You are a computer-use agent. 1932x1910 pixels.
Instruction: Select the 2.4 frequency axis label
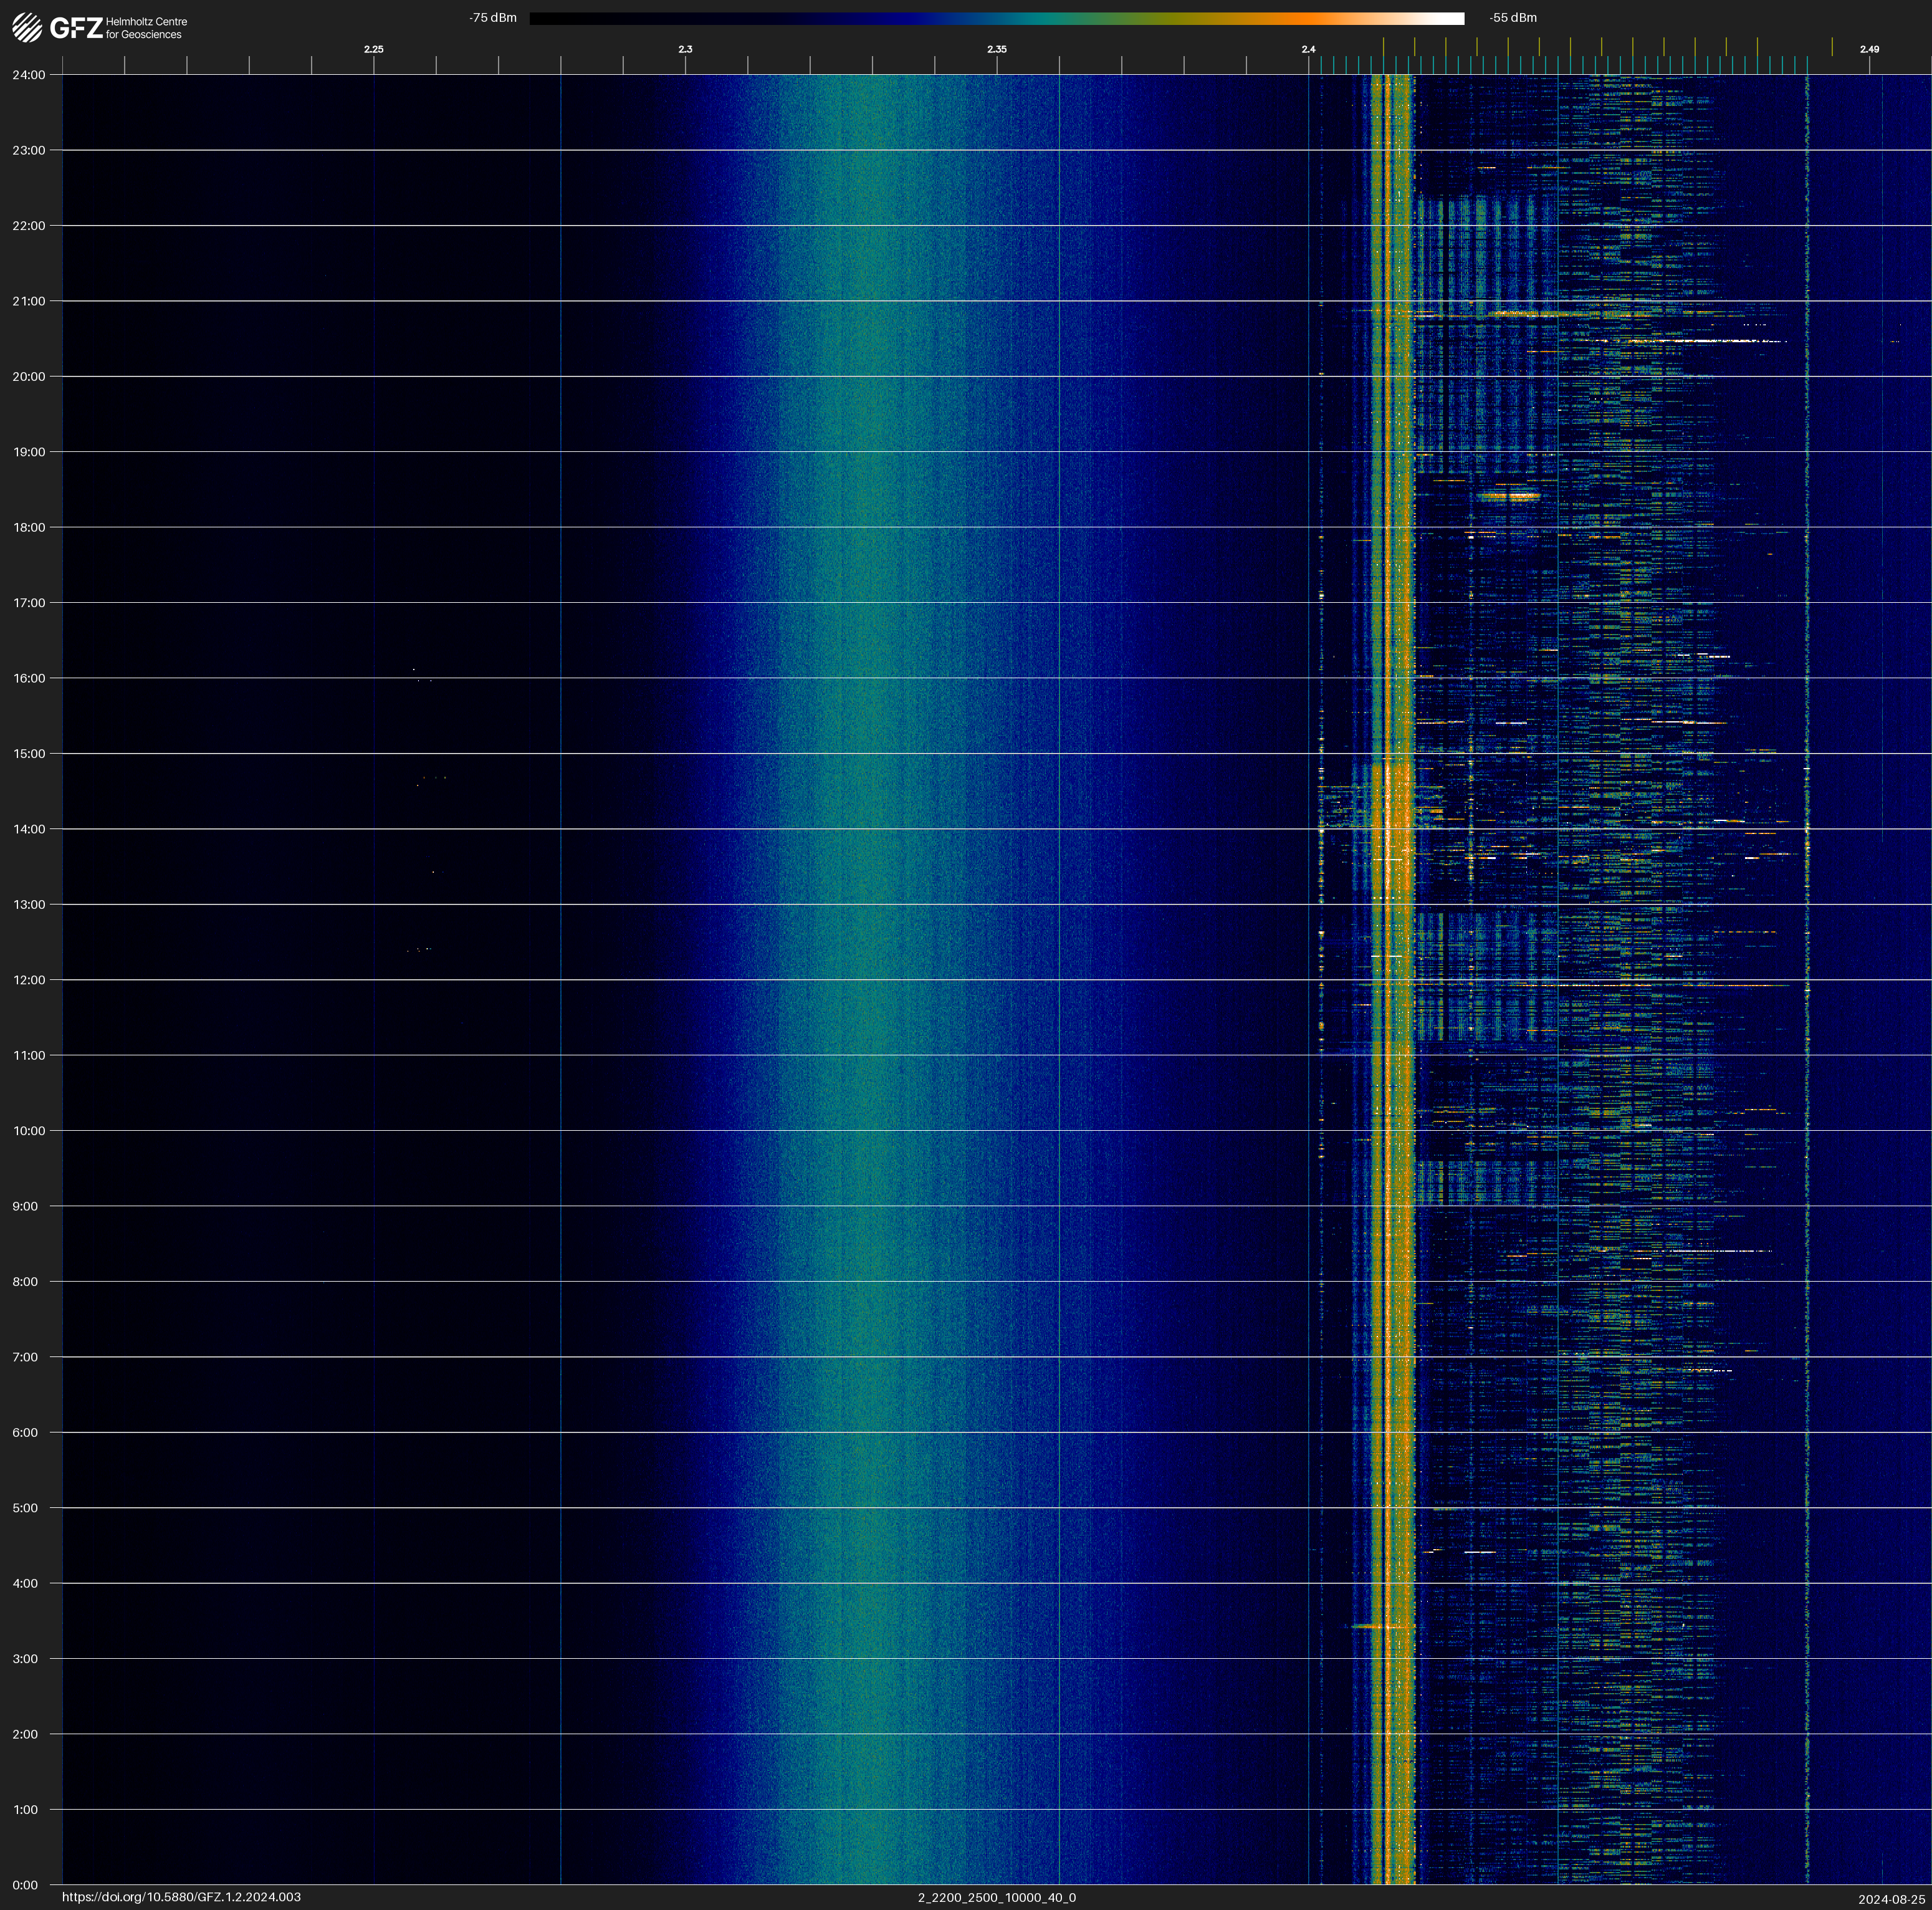(x=1308, y=49)
